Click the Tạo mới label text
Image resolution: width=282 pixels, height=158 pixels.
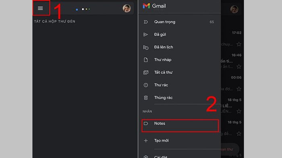click(x=161, y=141)
